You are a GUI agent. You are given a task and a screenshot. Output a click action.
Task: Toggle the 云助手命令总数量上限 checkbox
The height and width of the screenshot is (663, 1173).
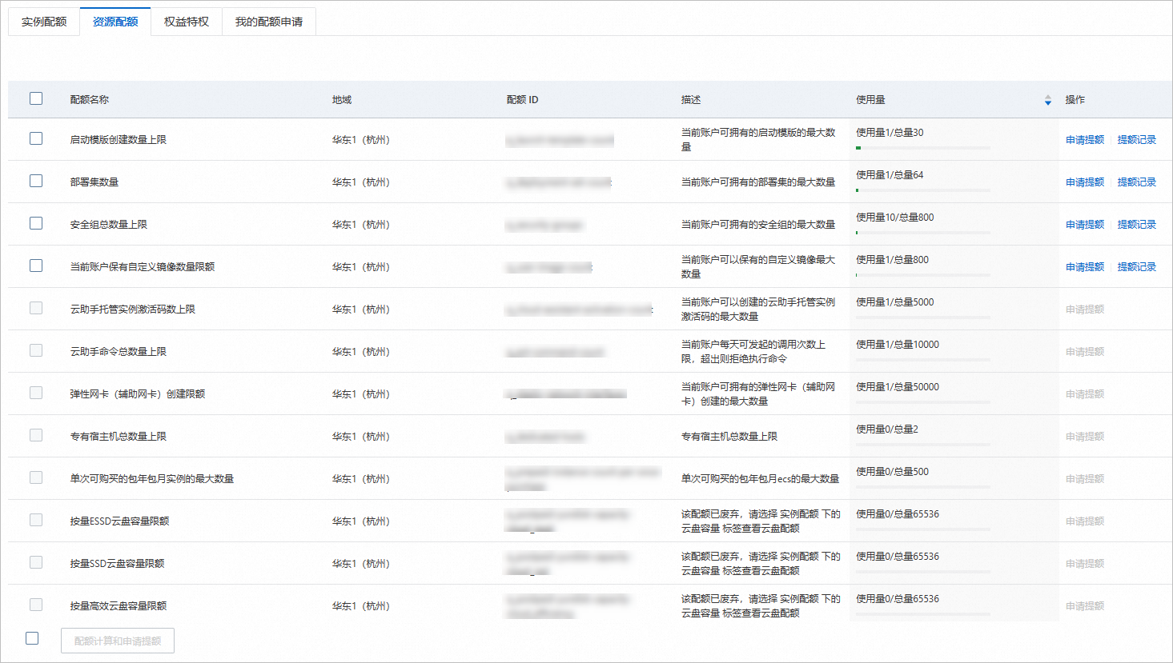[36, 350]
